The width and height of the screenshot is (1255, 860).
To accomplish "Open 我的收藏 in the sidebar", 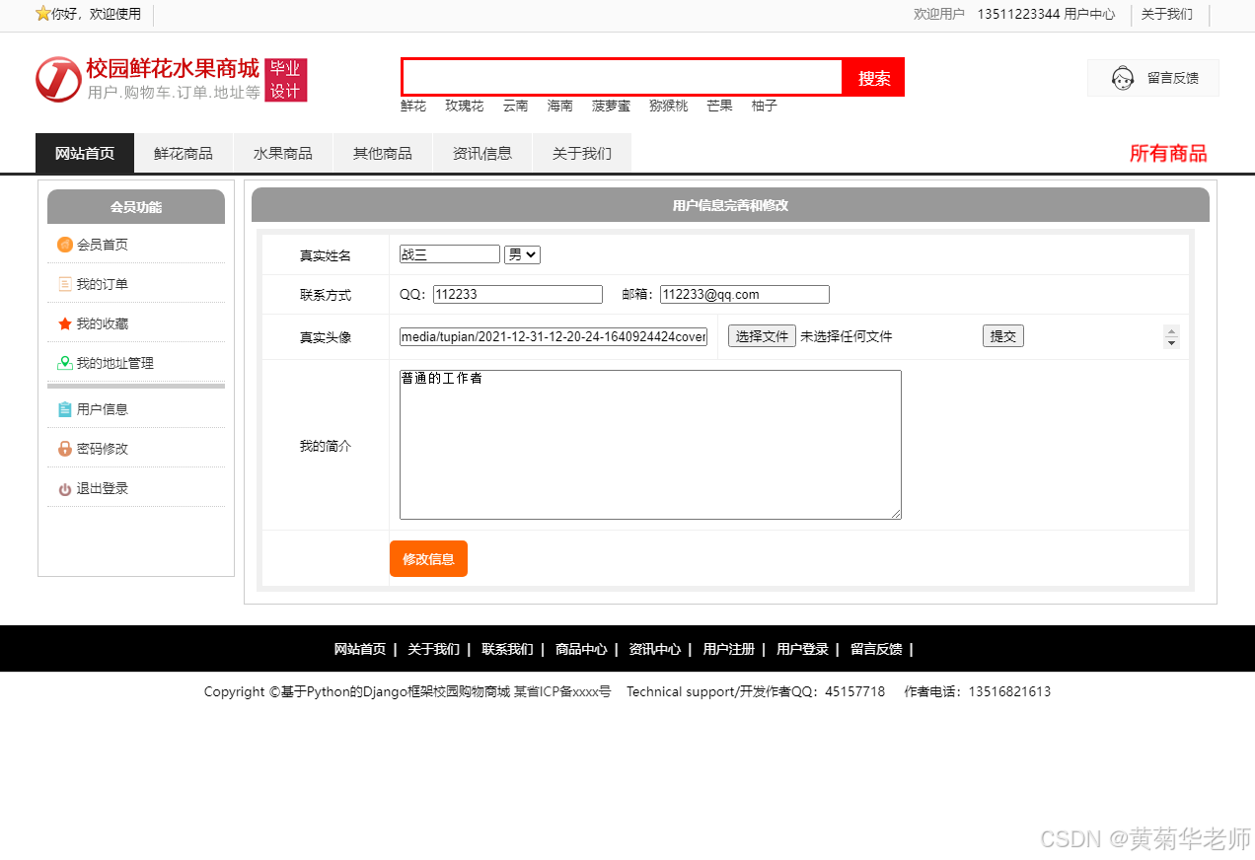I will coord(103,323).
